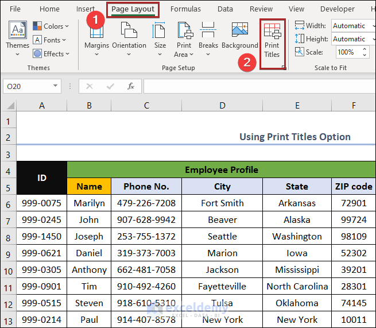Select cell with ID 999-0075
The height and width of the screenshot is (328, 376).
coord(42,203)
